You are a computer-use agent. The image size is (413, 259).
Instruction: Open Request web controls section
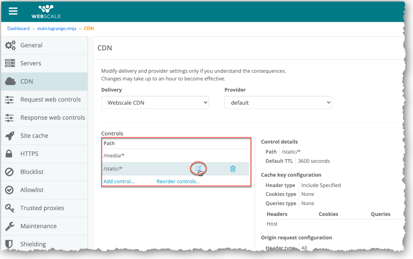[x=50, y=99]
